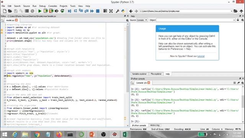Click the Windows Start button
The height and width of the screenshot is (138, 245).
pyautogui.click(x=5, y=135)
